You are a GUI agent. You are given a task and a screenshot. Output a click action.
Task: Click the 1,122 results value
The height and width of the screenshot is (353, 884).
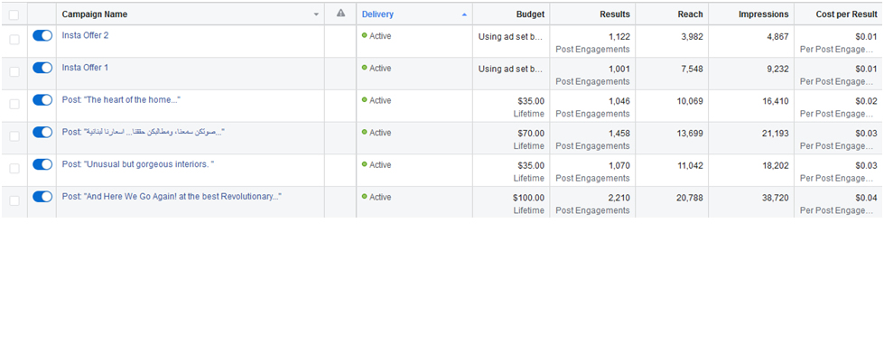[619, 37]
